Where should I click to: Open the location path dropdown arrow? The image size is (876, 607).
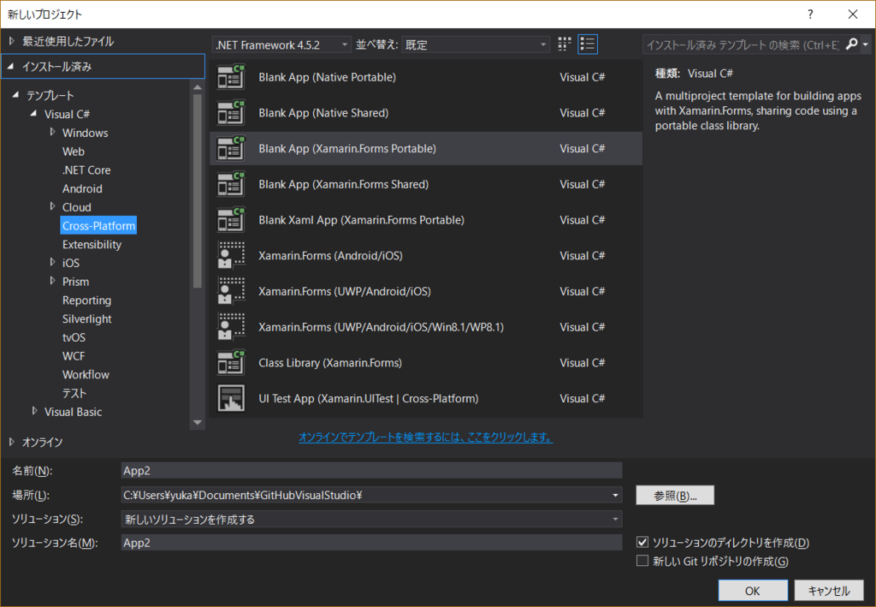(615, 495)
